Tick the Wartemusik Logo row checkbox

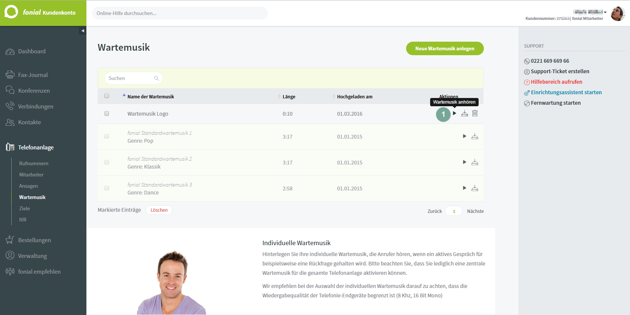(x=107, y=113)
